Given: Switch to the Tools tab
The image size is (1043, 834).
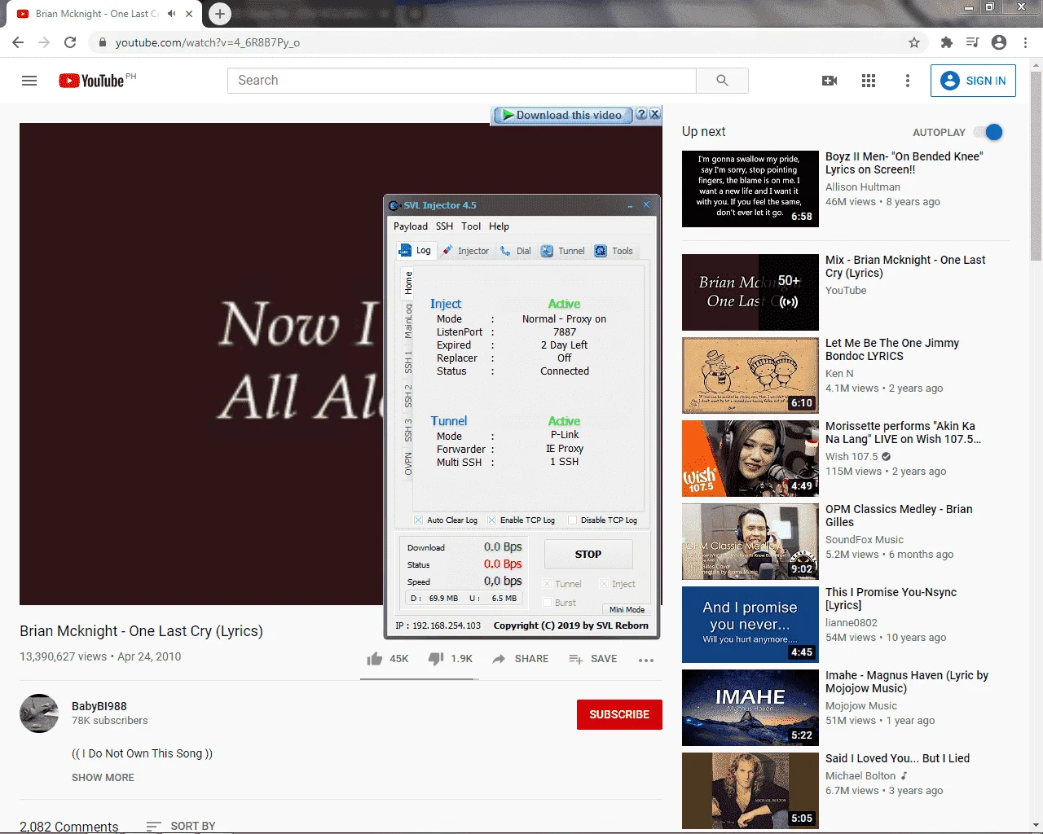Looking at the screenshot, I should 614,251.
